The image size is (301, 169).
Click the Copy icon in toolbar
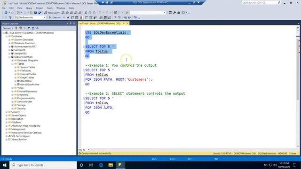(x=90, y=13)
